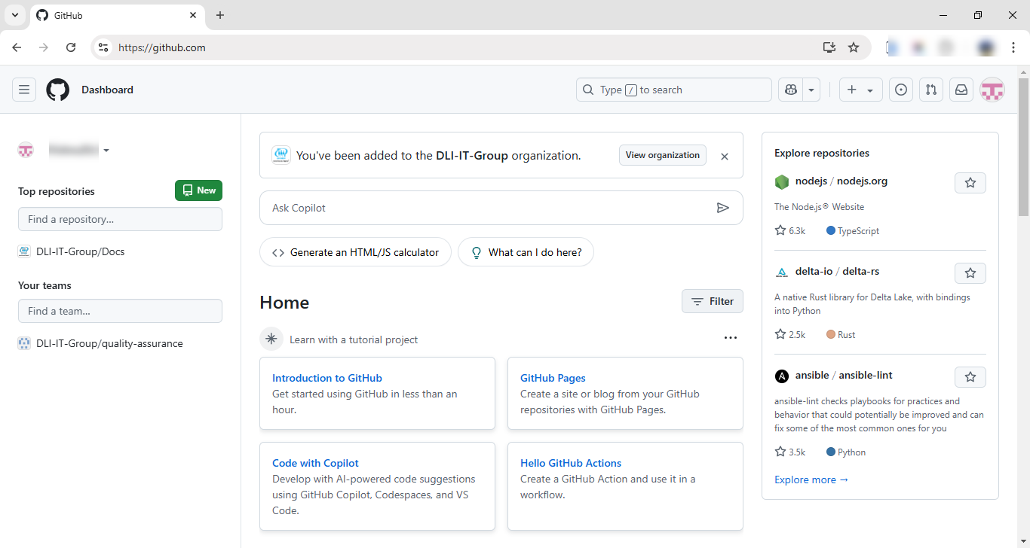Open the Issues icon in header

900,90
